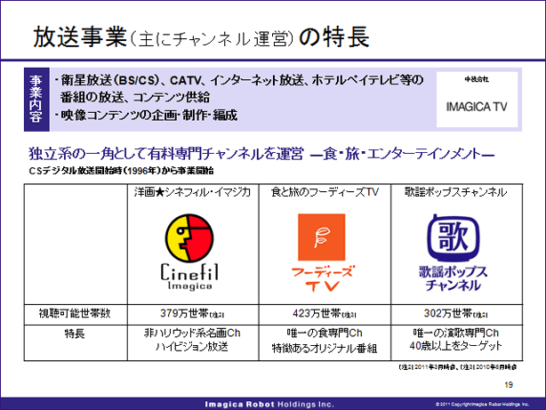Click the '—食・旅・エンターテインメント—' subtitle

402,154
